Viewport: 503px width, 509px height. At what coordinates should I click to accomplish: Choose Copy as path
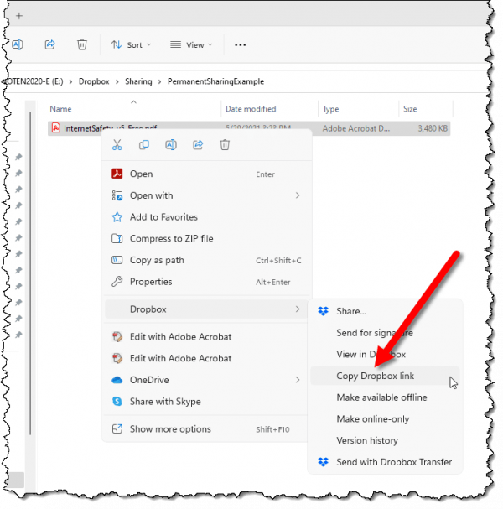(206, 260)
